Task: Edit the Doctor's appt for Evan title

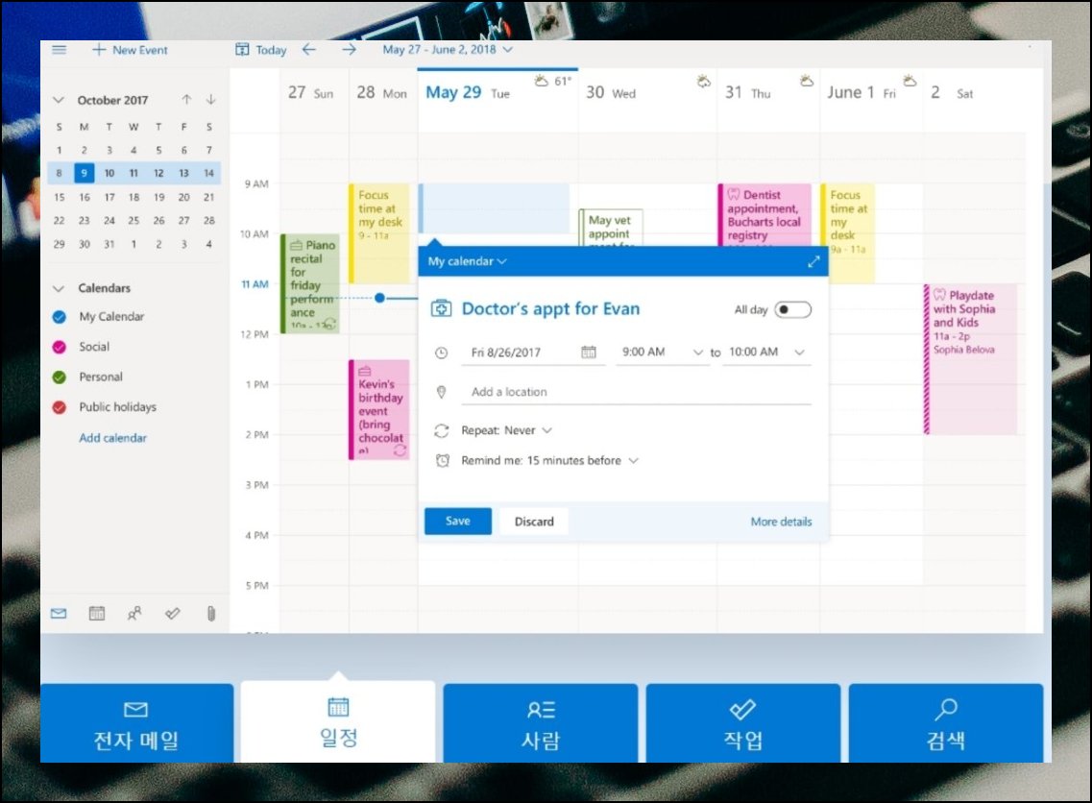Action: [x=550, y=308]
